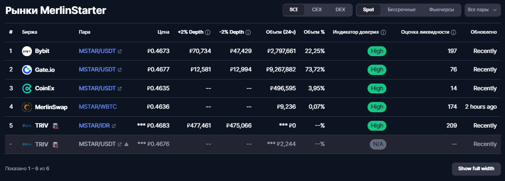
Task: Click the MerlinSwap exchange name
Action: (x=51, y=107)
